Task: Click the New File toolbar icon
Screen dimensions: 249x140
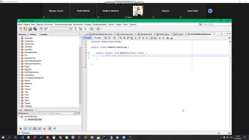Action: (x=21, y=29)
